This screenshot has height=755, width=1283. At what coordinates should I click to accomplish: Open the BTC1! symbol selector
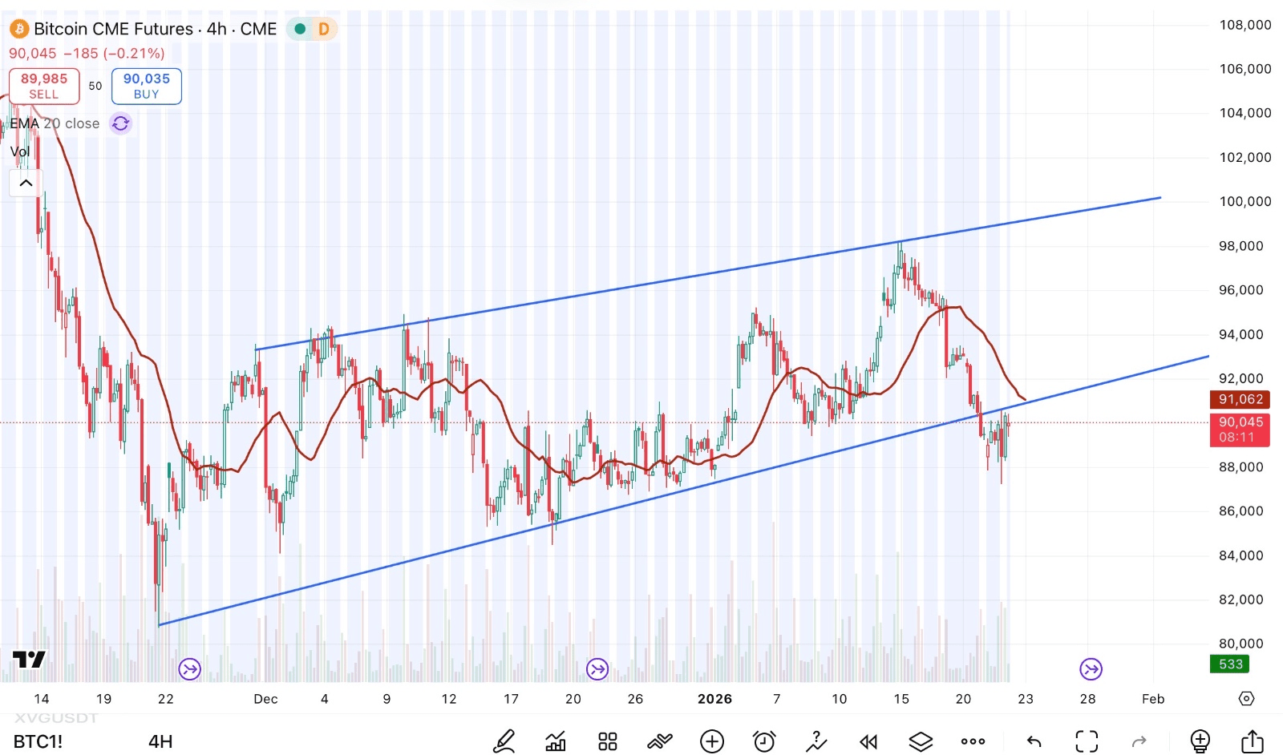pyautogui.click(x=38, y=741)
